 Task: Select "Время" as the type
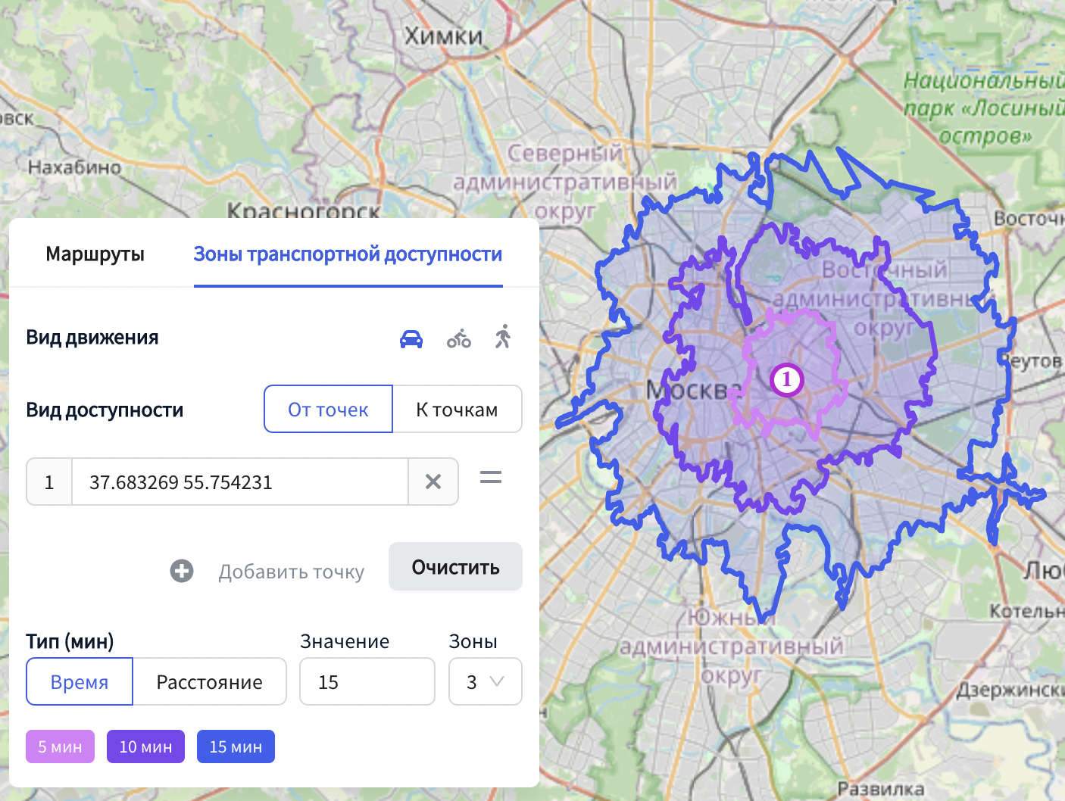point(80,682)
